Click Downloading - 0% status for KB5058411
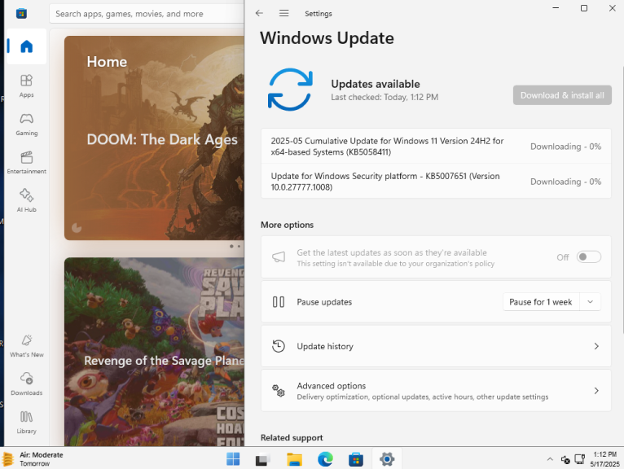Image resolution: width=624 pixels, height=469 pixels. (x=565, y=147)
